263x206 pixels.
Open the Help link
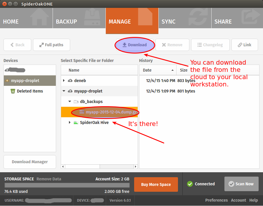pos(253,200)
